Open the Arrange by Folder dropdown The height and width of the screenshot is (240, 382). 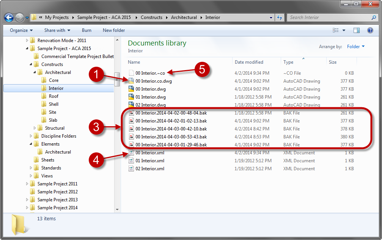[355, 46]
